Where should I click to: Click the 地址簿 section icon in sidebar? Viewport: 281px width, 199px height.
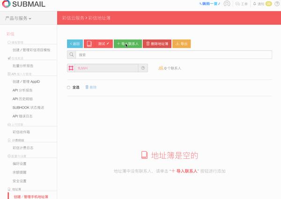click(9, 189)
